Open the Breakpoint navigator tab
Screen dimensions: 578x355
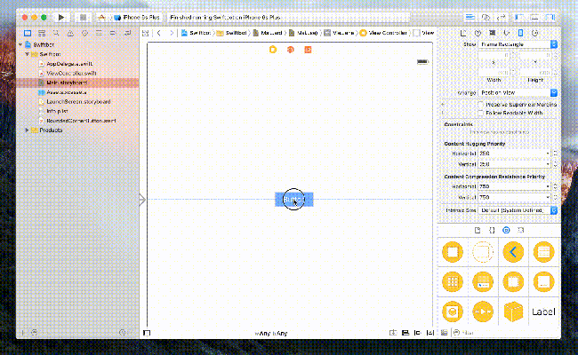113,33
